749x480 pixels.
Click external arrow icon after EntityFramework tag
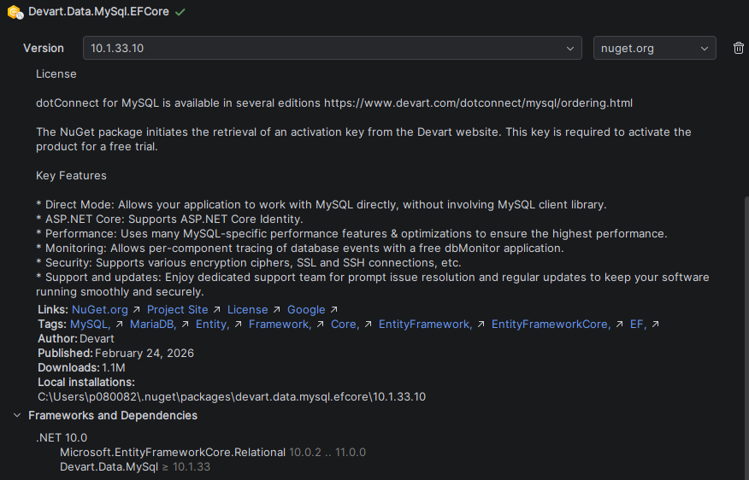click(x=481, y=325)
